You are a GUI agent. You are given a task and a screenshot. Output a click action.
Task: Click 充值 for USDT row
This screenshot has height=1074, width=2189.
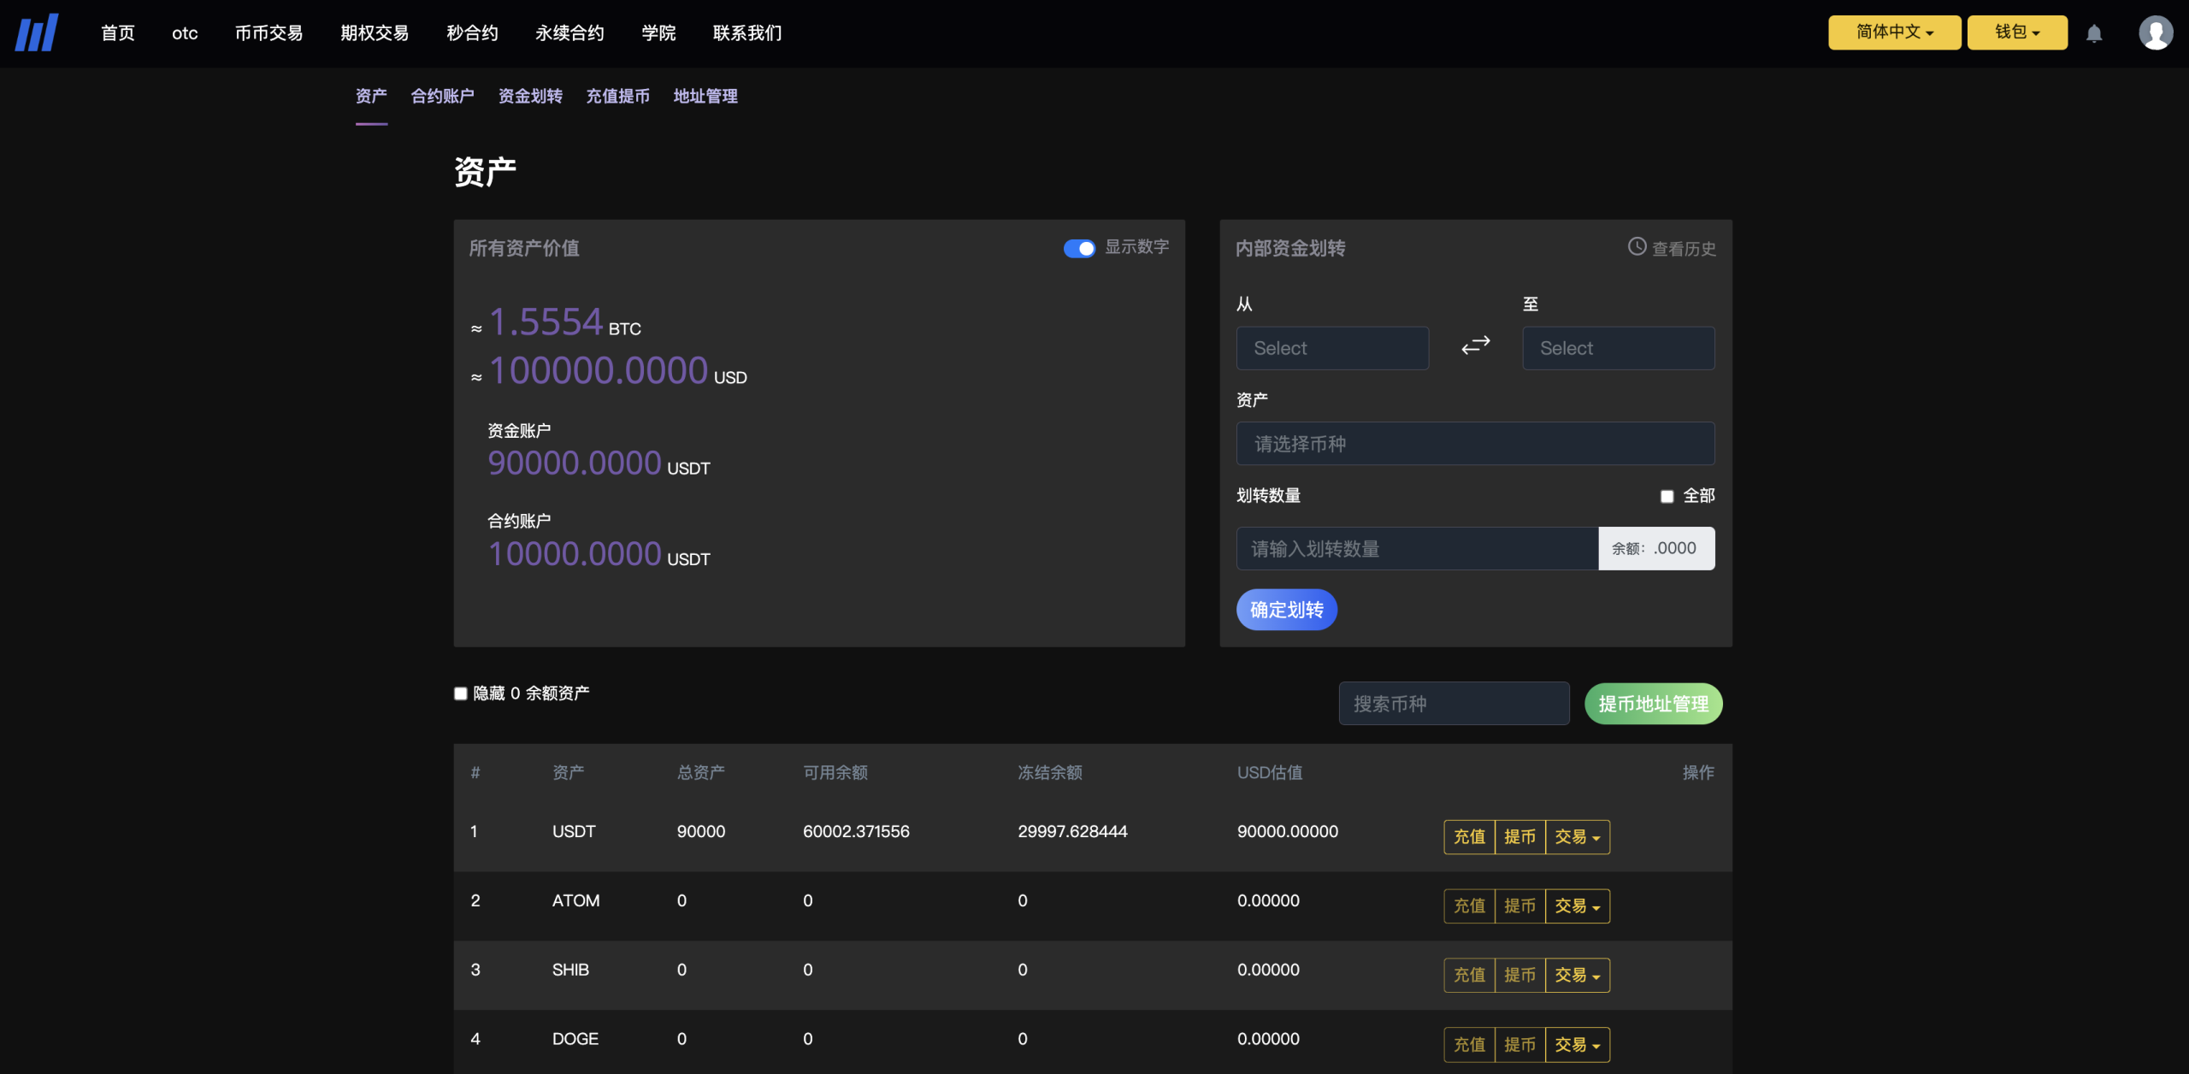(x=1469, y=837)
